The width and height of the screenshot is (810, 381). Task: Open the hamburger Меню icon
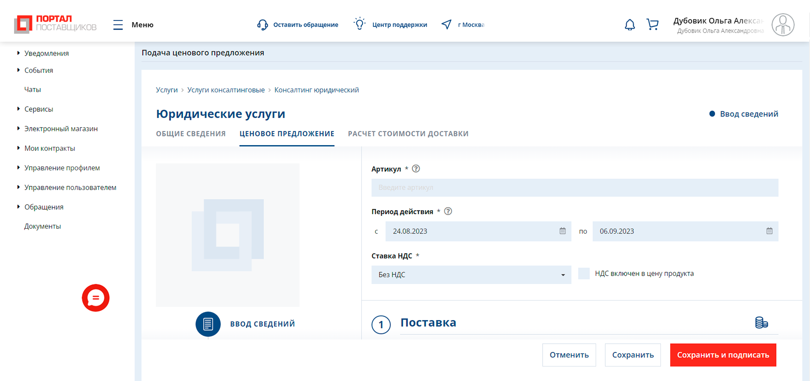click(x=118, y=25)
